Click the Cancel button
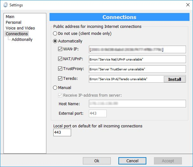The width and height of the screenshot is (193, 167). click(x=132, y=161)
